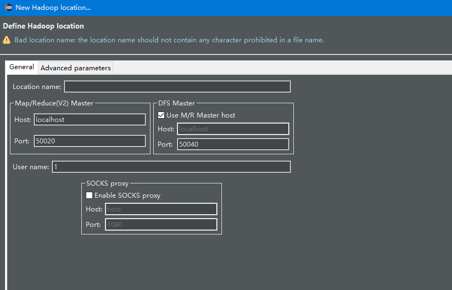Enable SOCKS proxy checkbox
The width and height of the screenshot is (452, 290).
[89, 196]
